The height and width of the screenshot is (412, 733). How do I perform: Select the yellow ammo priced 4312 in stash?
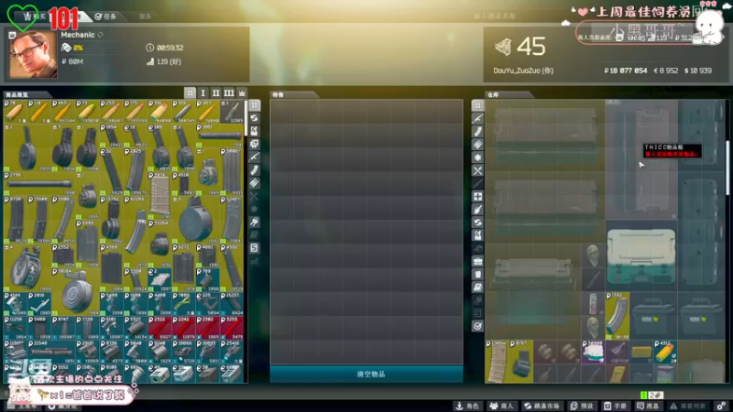[665, 352]
